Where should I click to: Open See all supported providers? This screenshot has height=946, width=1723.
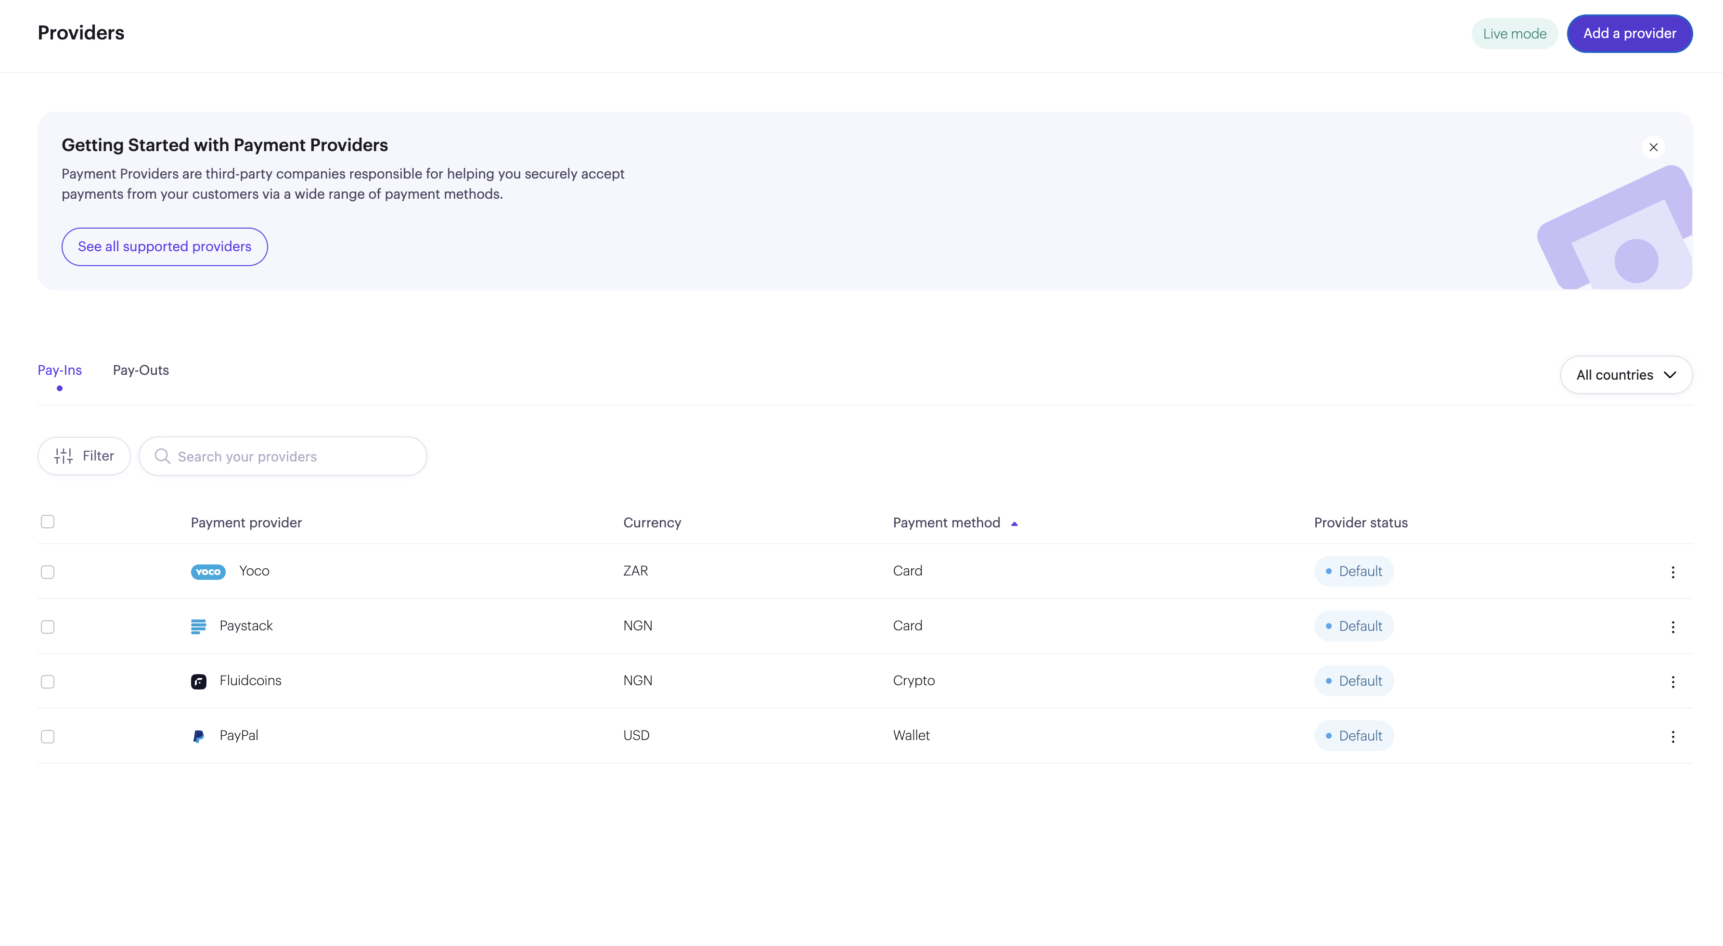[165, 247]
